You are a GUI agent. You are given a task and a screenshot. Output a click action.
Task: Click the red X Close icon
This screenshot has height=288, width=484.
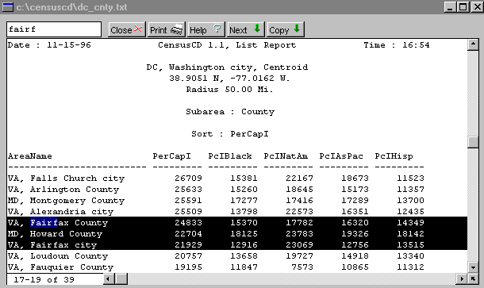coord(138,29)
